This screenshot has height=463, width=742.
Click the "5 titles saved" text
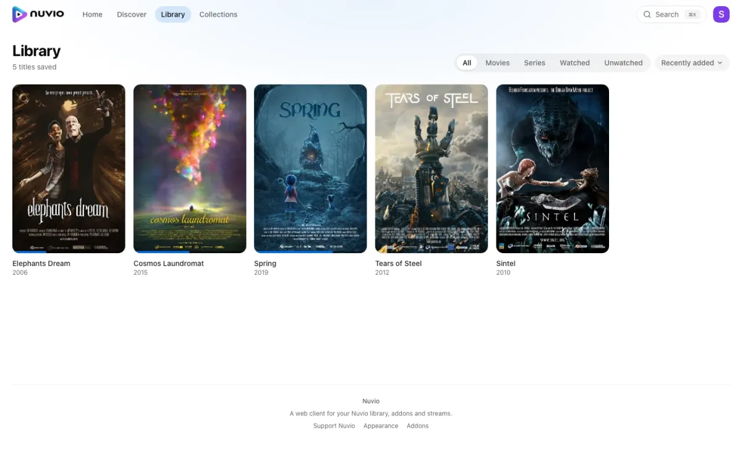tap(35, 67)
